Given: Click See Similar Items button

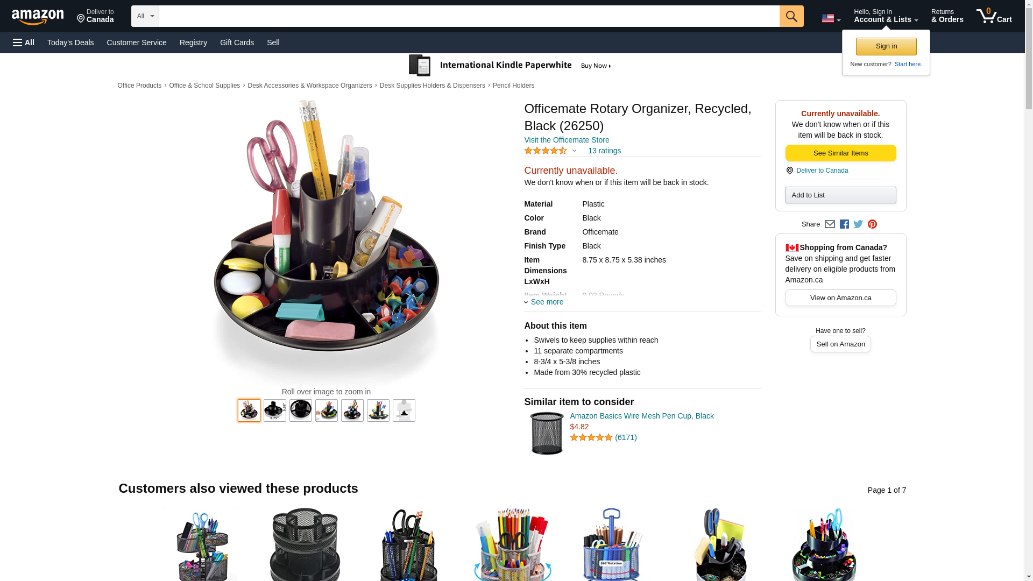Looking at the screenshot, I should click(840, 153).
